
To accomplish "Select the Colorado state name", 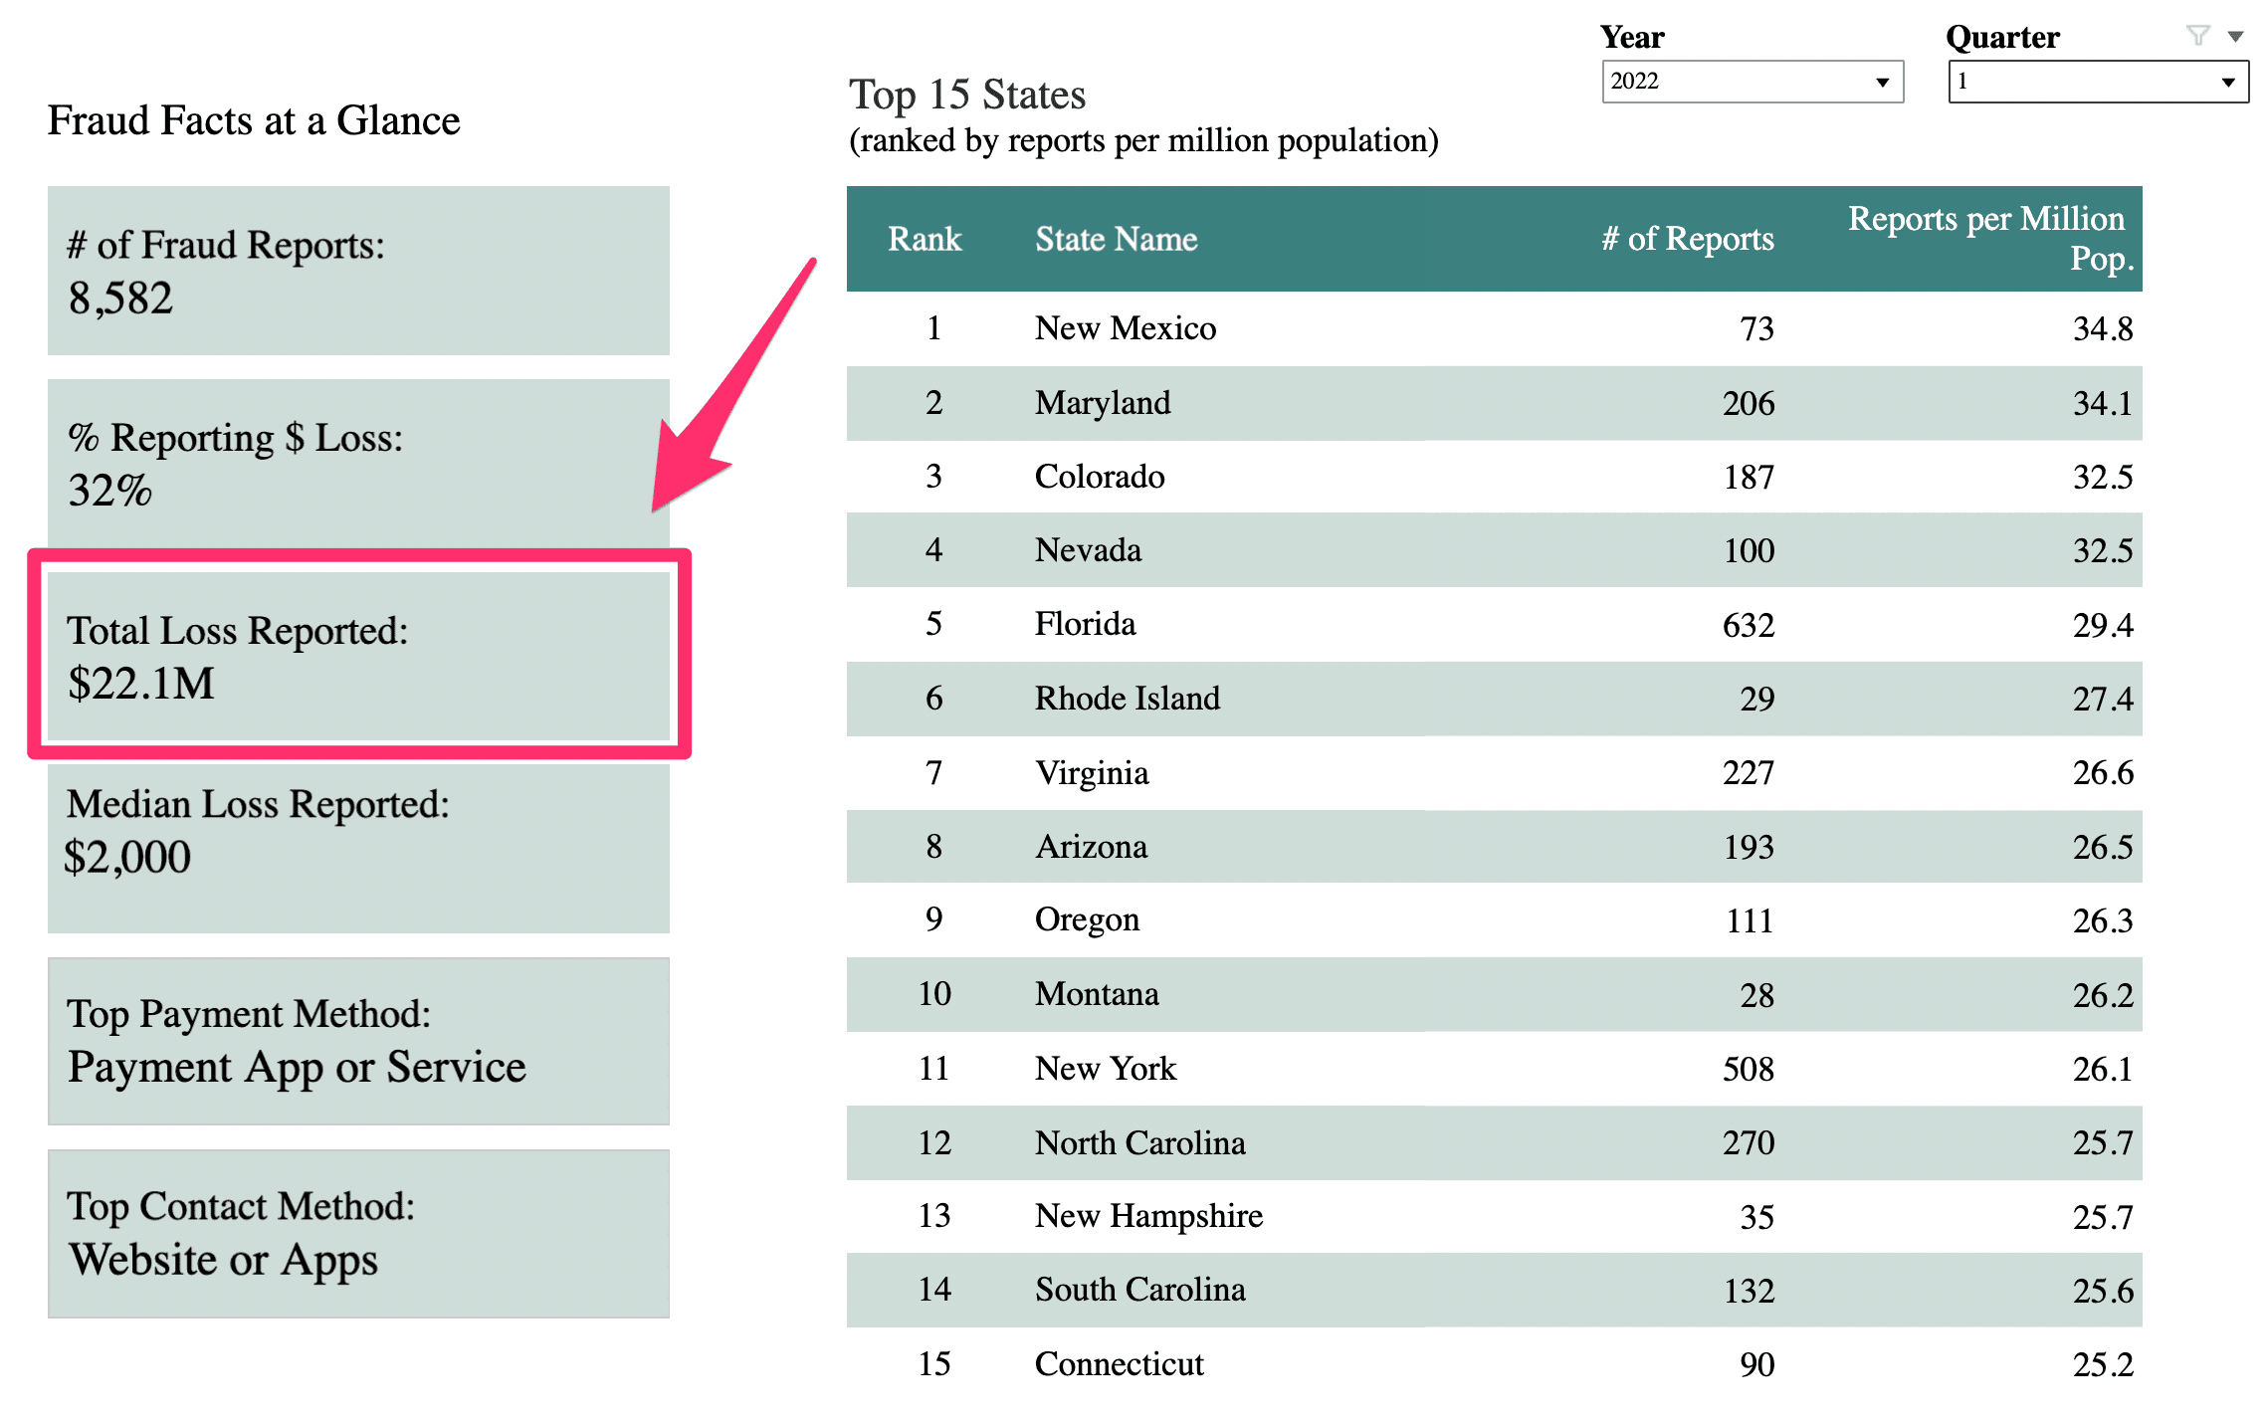I will (1099, 477).
